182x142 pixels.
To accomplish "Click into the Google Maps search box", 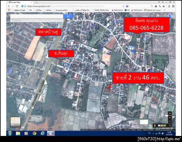I will click(37, 16).
